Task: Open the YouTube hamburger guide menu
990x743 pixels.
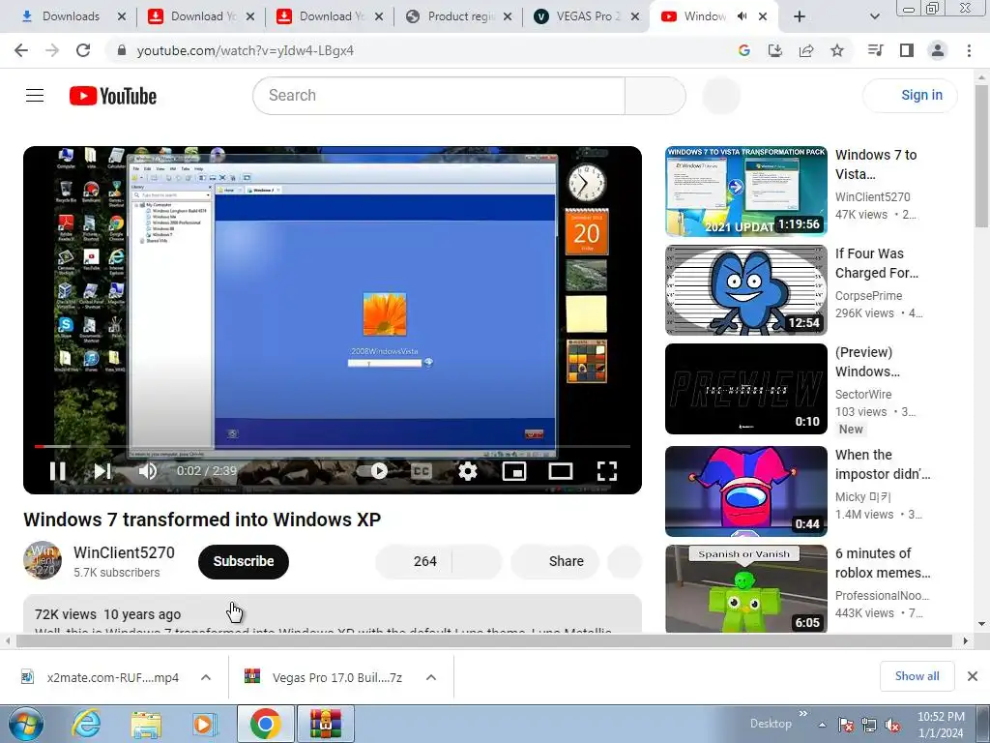Action: tap(35, 96)
